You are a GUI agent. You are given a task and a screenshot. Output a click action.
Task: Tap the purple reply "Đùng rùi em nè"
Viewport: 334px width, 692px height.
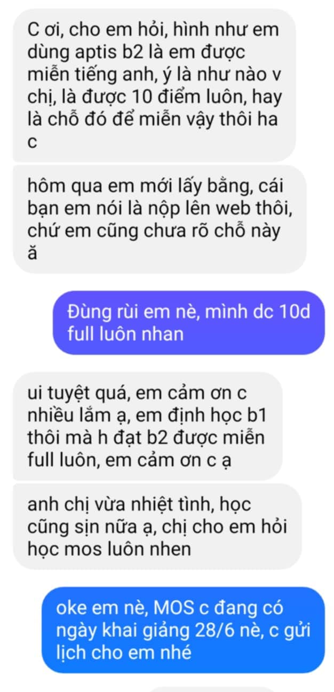188,323
